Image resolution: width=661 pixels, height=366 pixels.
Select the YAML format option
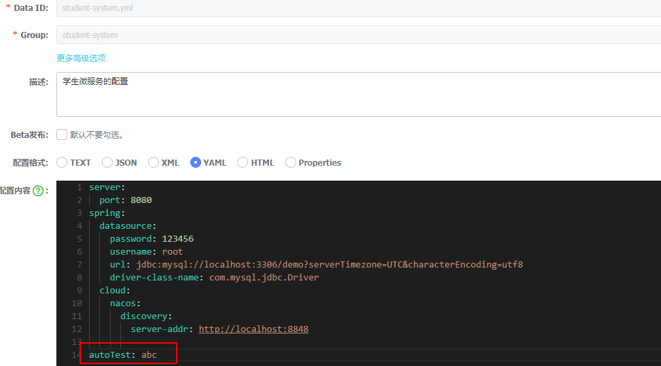(x=196, y=162)
